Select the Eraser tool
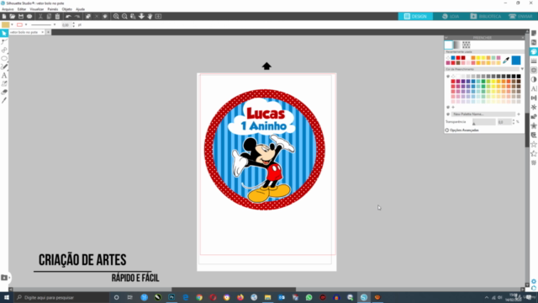Image resolution: width=538 pixels, height=303 pixels. tap(4, 92)
